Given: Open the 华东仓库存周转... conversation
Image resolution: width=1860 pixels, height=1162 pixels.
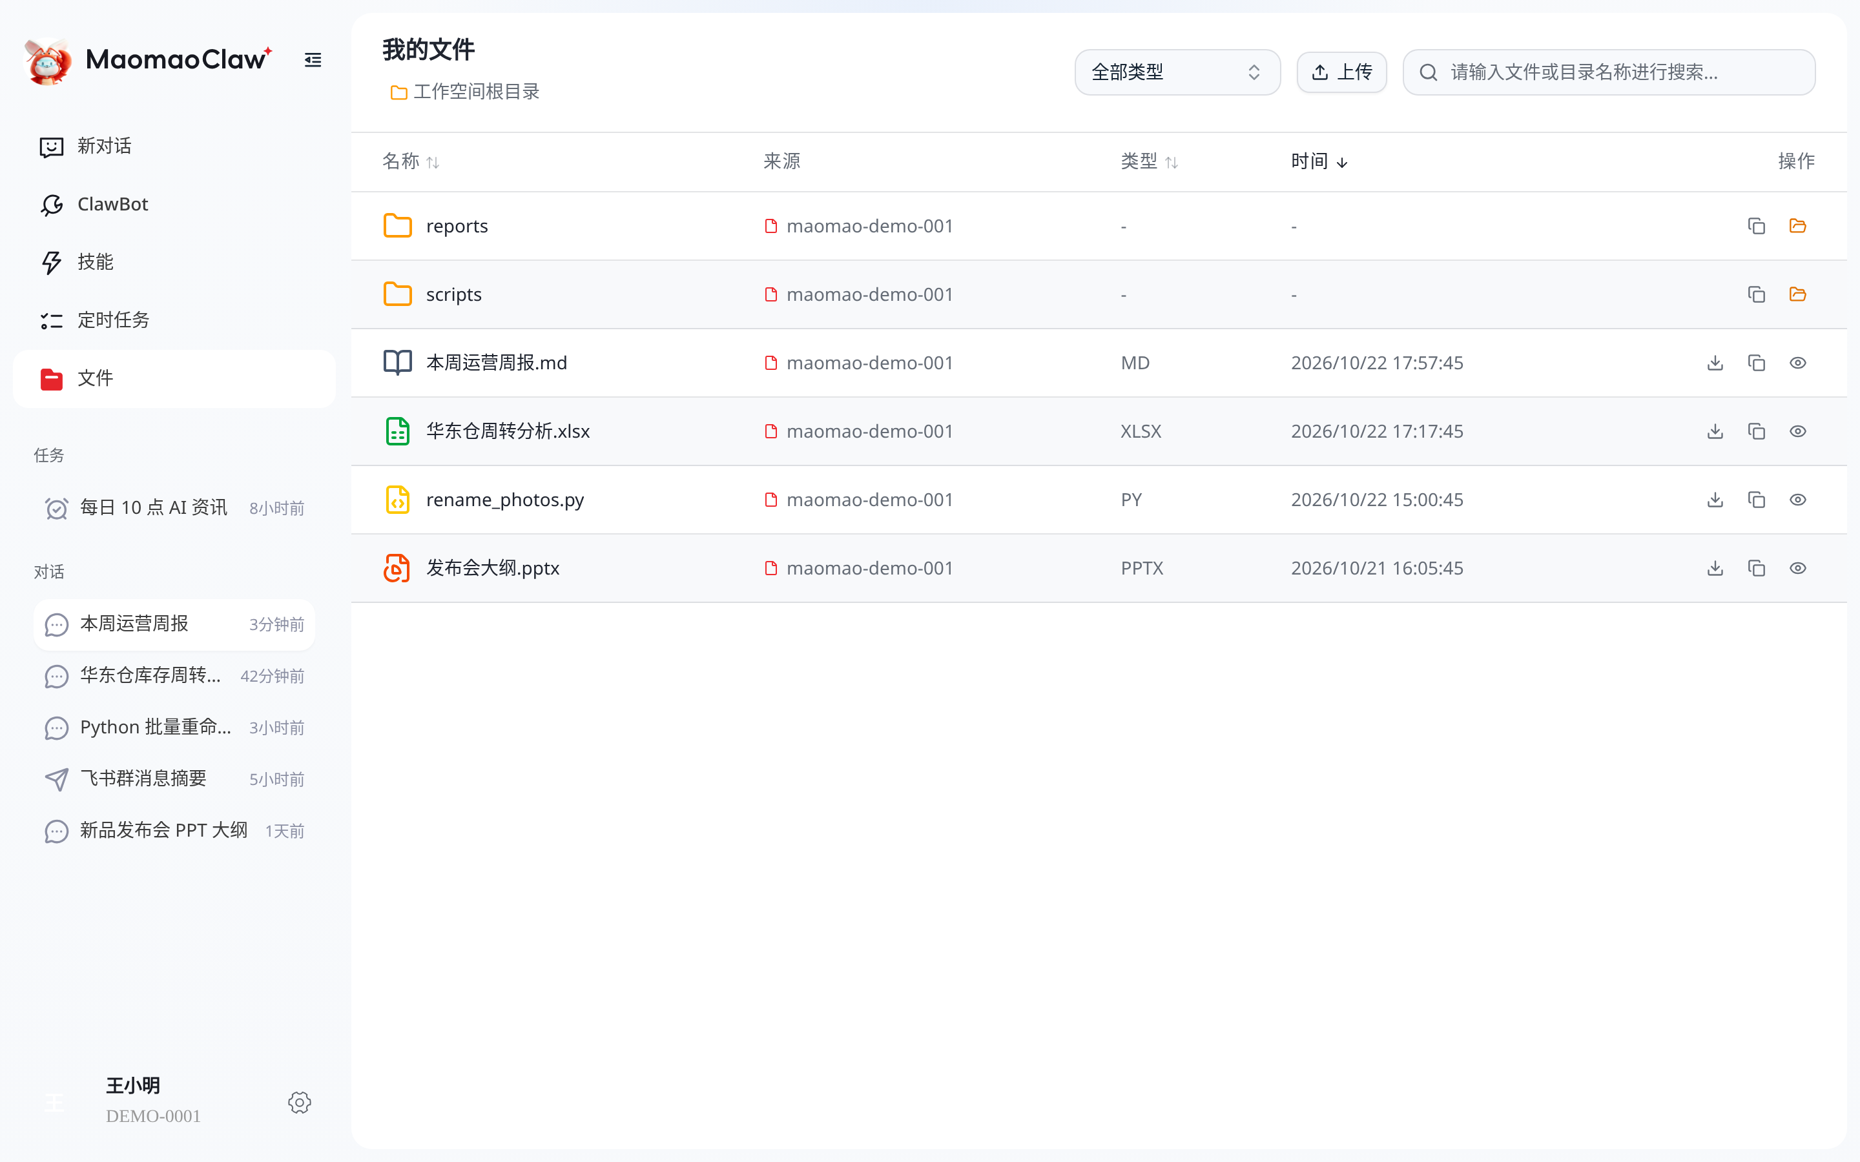Looking at the screenshot, I should [x=174, y=675].
